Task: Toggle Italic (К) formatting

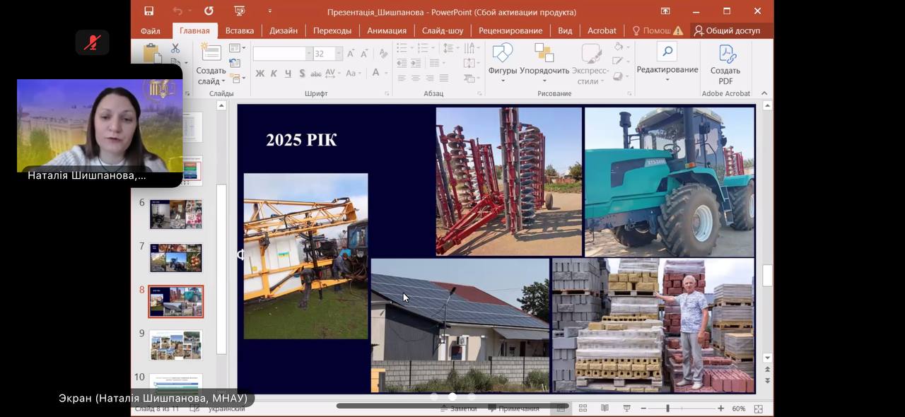Action: click(x=274, y=74)
